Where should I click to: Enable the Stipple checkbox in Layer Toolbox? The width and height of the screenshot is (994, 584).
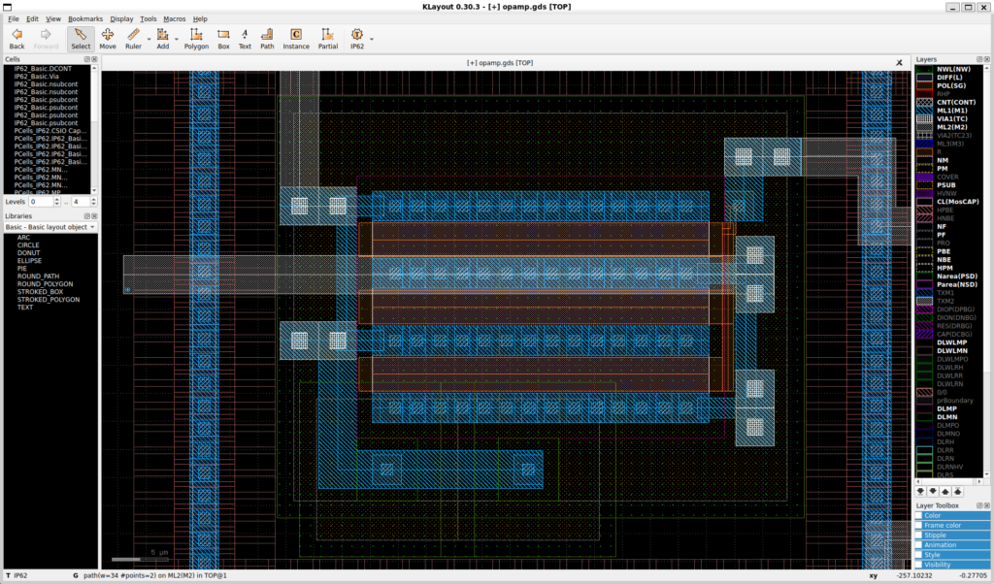tap(919, 535)
